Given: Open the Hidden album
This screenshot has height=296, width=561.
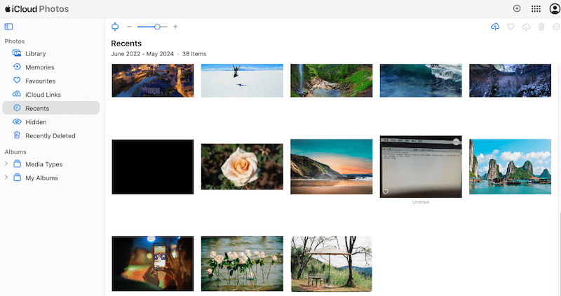Looking at the screenshot, I should click(50, 122).
